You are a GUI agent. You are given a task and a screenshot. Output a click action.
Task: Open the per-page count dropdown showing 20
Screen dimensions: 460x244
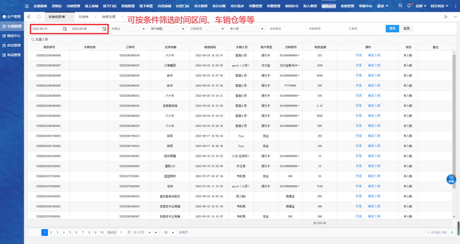(x=170, y=233)
